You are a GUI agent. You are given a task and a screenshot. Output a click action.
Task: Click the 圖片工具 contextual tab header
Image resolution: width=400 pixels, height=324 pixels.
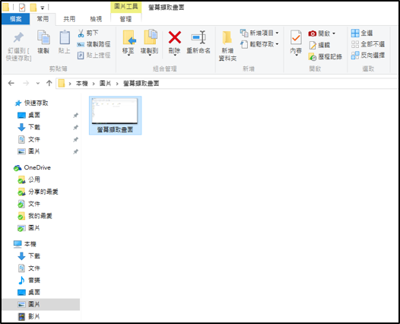tap(125, 7)
